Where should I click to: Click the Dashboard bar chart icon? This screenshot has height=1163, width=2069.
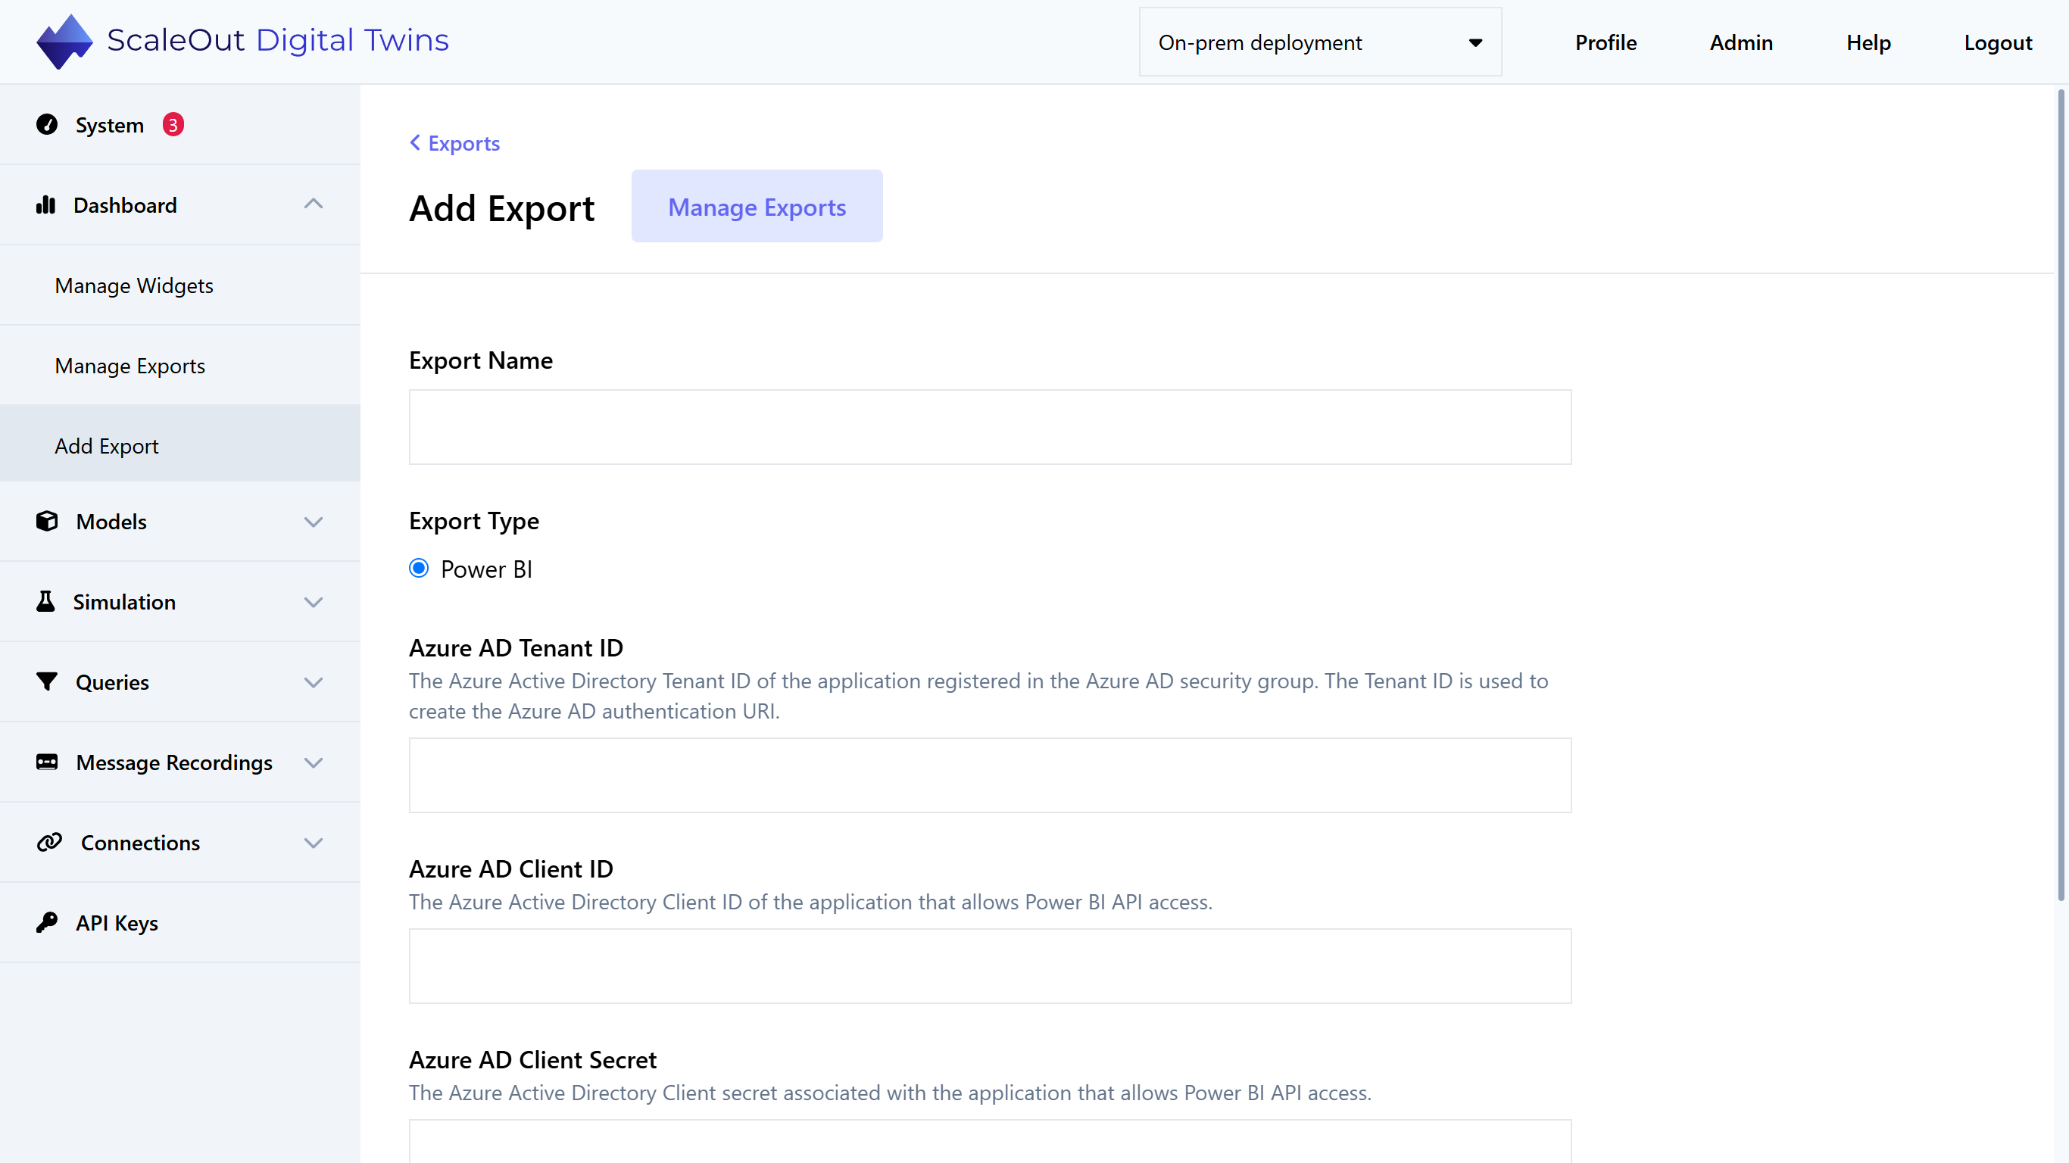click(x=45, y=204)
